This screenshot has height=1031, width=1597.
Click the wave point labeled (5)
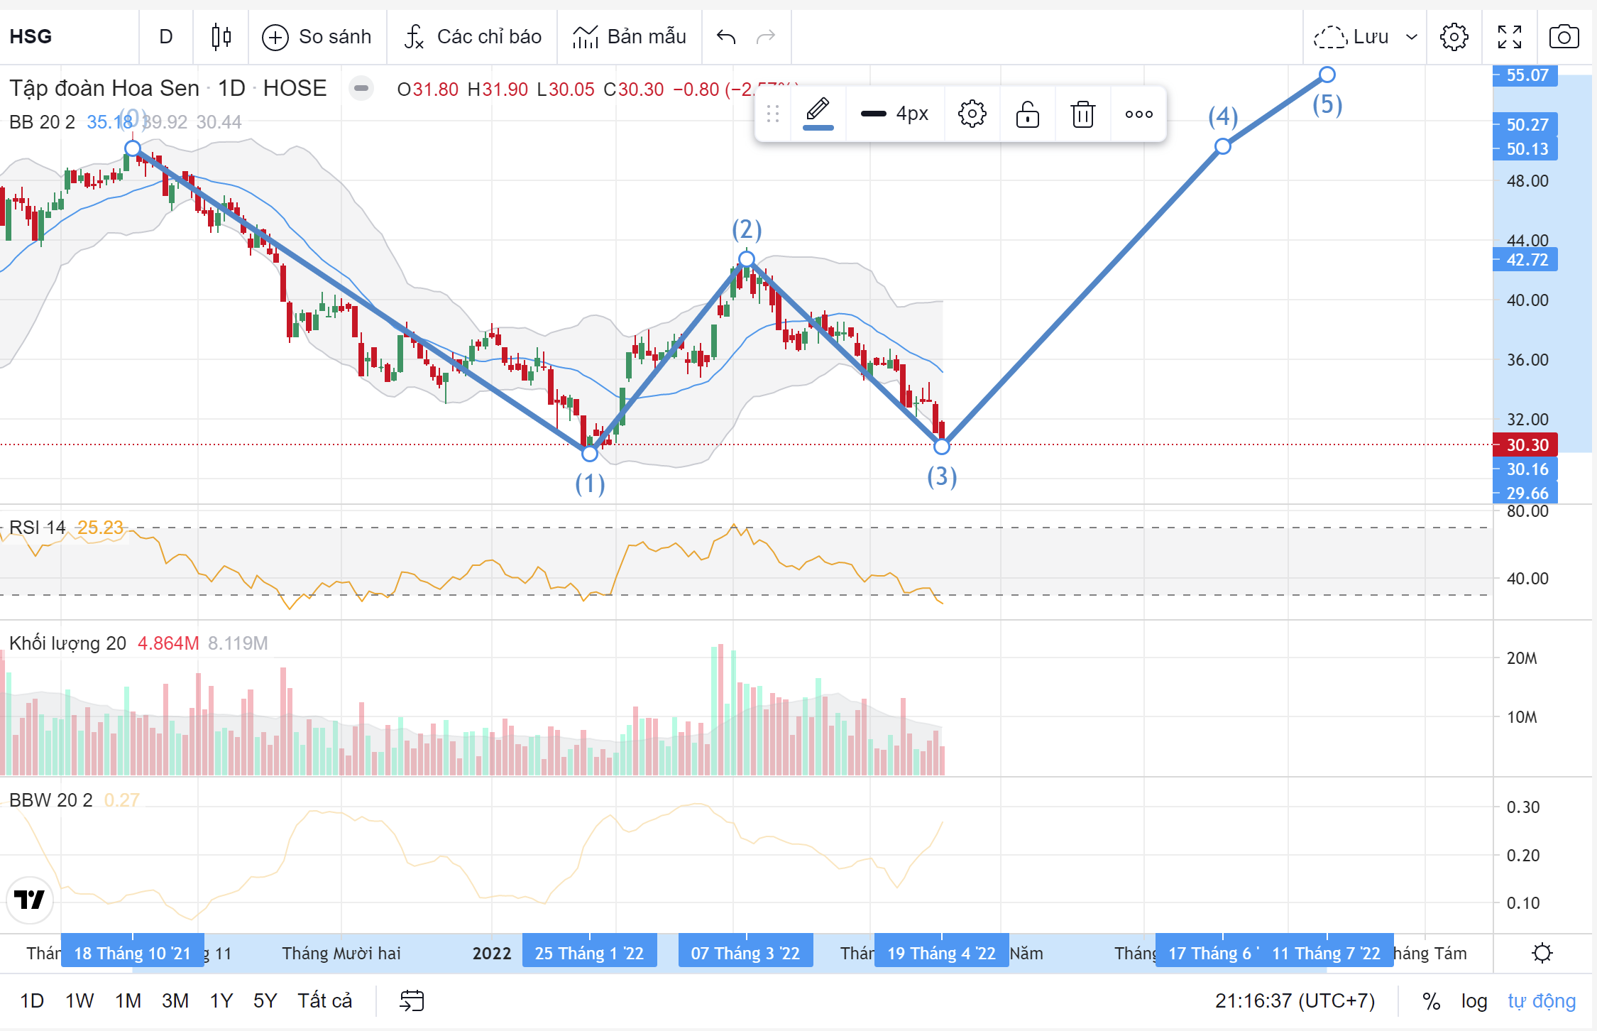1327,75
